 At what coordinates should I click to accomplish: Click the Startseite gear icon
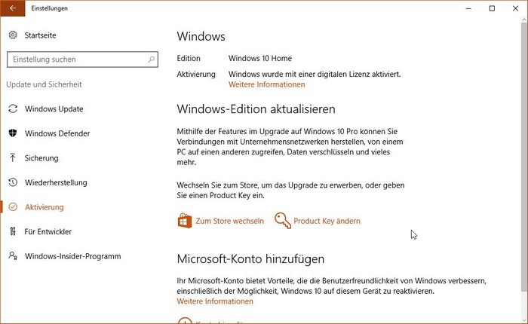tap(13, 35)
